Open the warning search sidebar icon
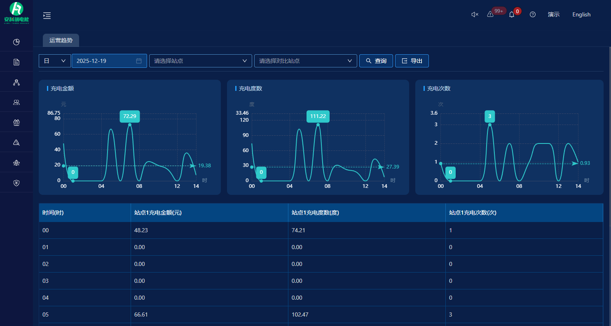 click(x=16, y=143)
